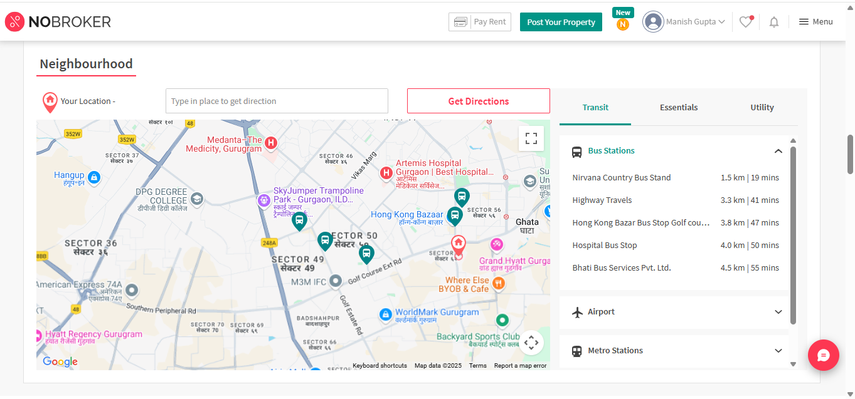The image size is (855, 399).
Task: Open the Menu label
Action: click(822, 22)
